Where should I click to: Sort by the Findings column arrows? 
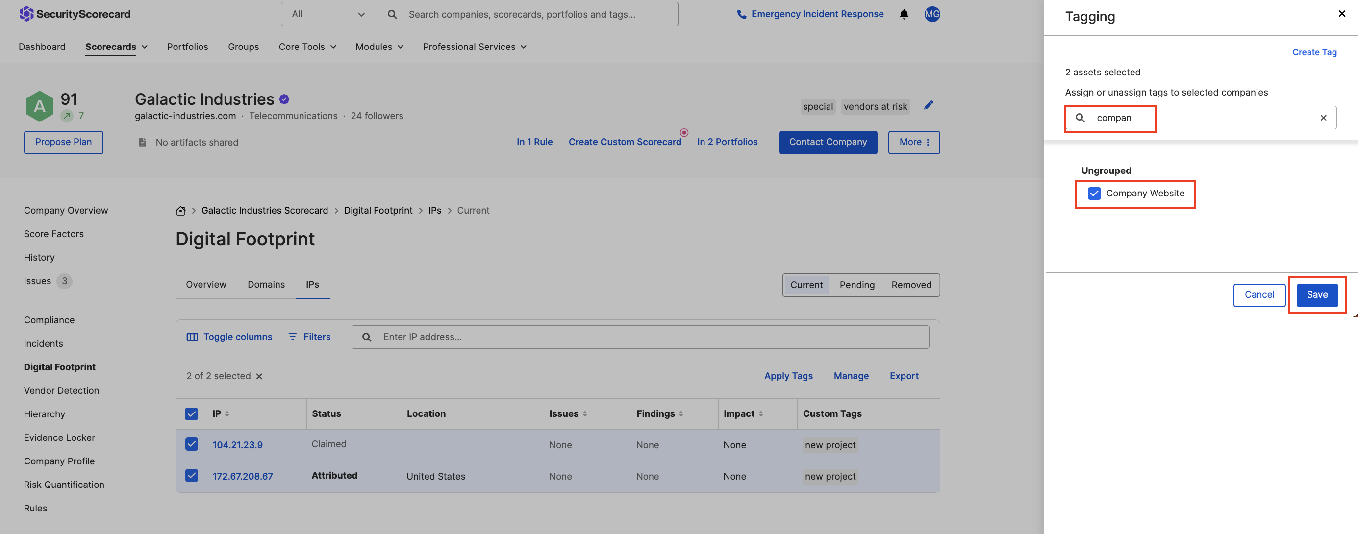tap(681, 414)
